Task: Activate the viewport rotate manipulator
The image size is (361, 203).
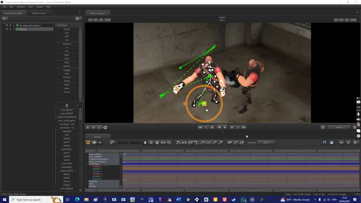Action: click(99, 127)
